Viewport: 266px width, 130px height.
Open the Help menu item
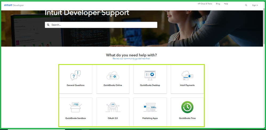click(226, 4)
